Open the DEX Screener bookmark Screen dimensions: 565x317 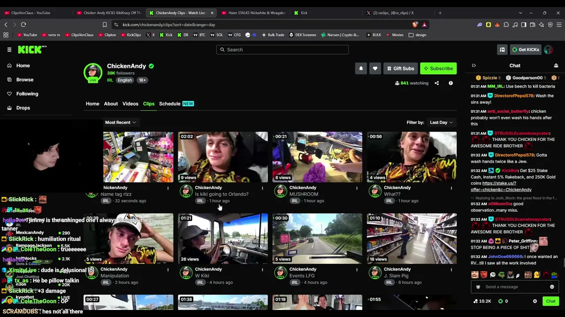click(303, 35)
